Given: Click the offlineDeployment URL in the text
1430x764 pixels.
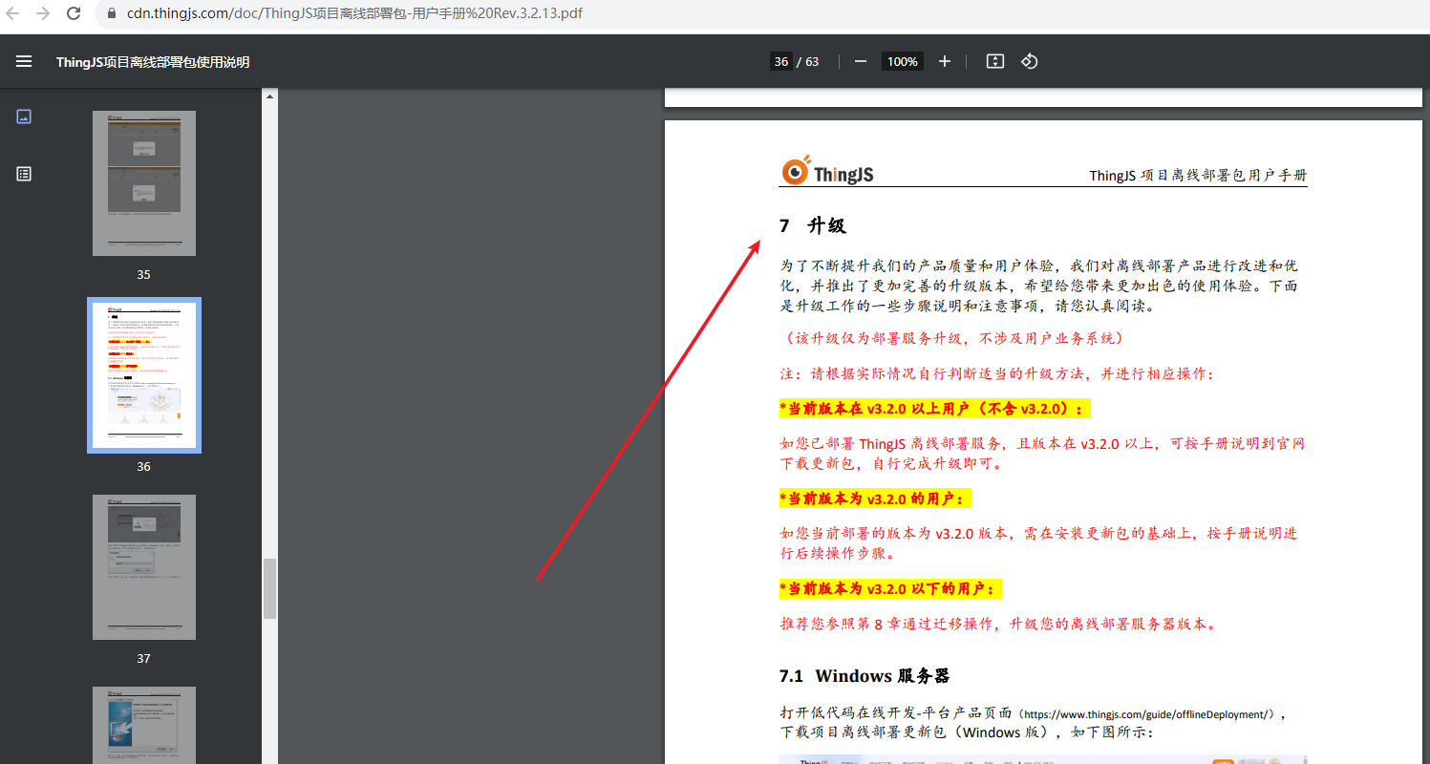Looking at the screenshot, I should tap(1147, 714).
